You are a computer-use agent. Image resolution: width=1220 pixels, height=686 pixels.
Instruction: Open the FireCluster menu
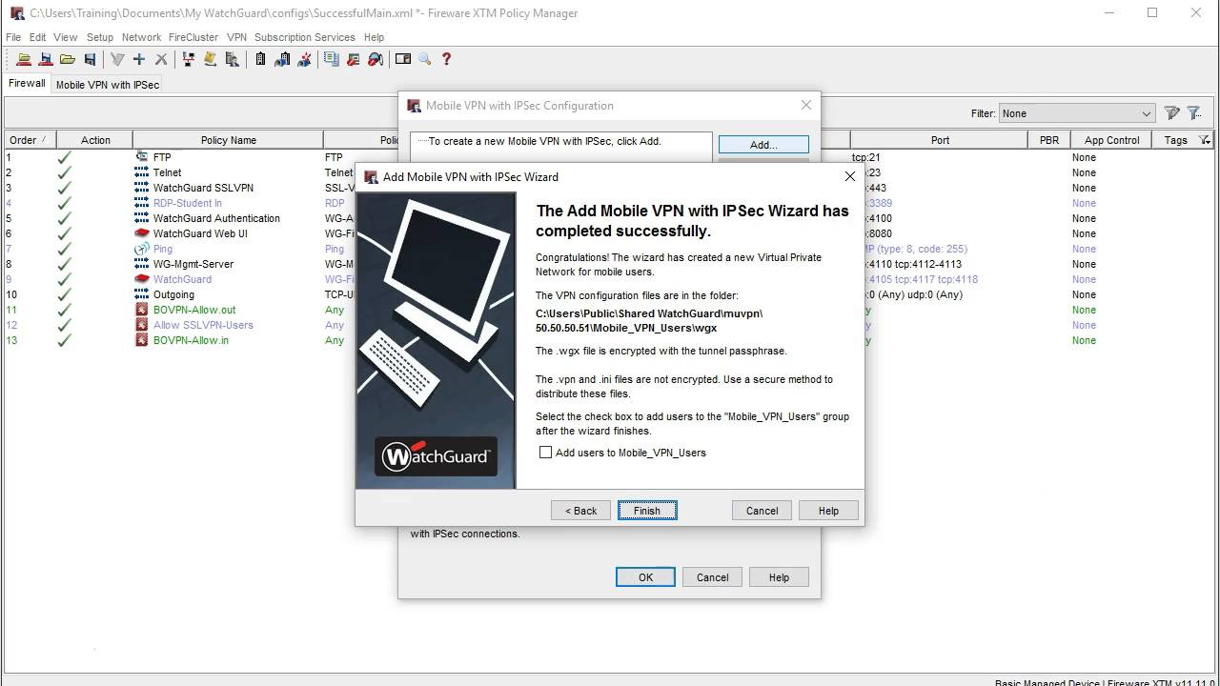pos(193,37)
